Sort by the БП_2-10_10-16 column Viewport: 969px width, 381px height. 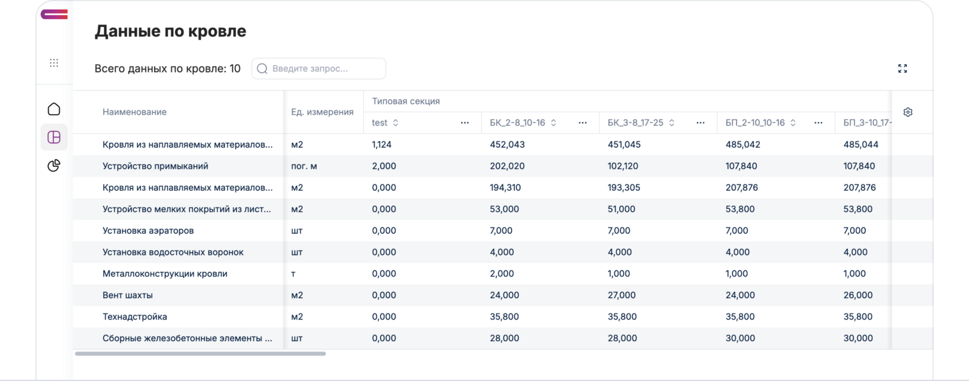point(793,123)
